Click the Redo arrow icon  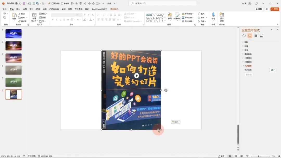tap(5, 18)
